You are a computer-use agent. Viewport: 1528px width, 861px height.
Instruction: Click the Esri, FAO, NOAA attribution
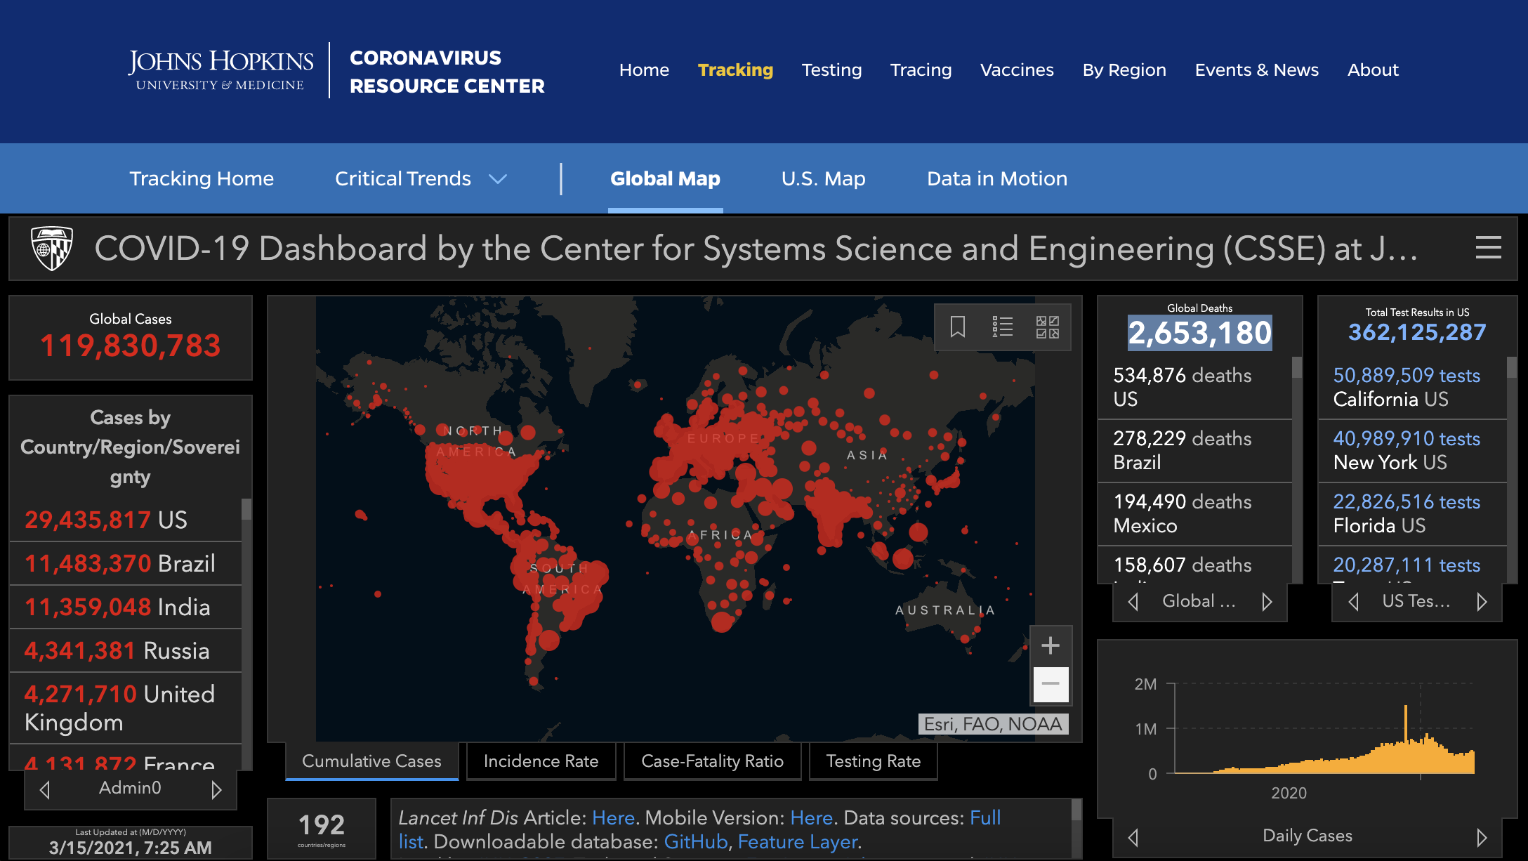pyautogui.click(x=993, y=724)
